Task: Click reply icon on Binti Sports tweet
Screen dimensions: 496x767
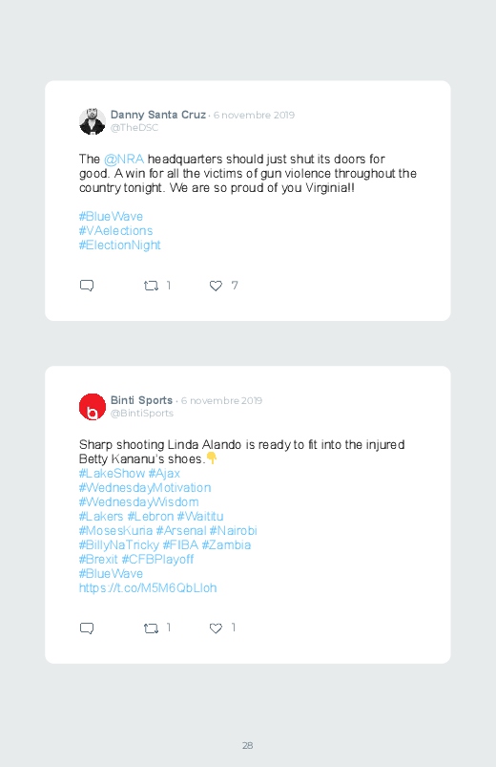Action: 87,628
